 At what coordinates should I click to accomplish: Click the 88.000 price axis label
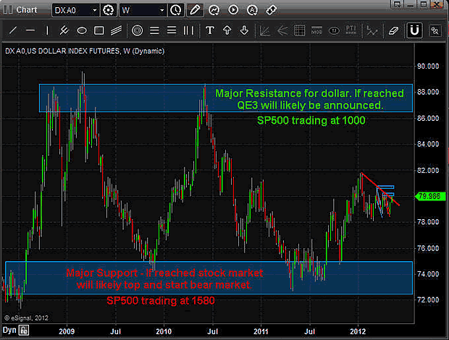click(x=428, y=92)
